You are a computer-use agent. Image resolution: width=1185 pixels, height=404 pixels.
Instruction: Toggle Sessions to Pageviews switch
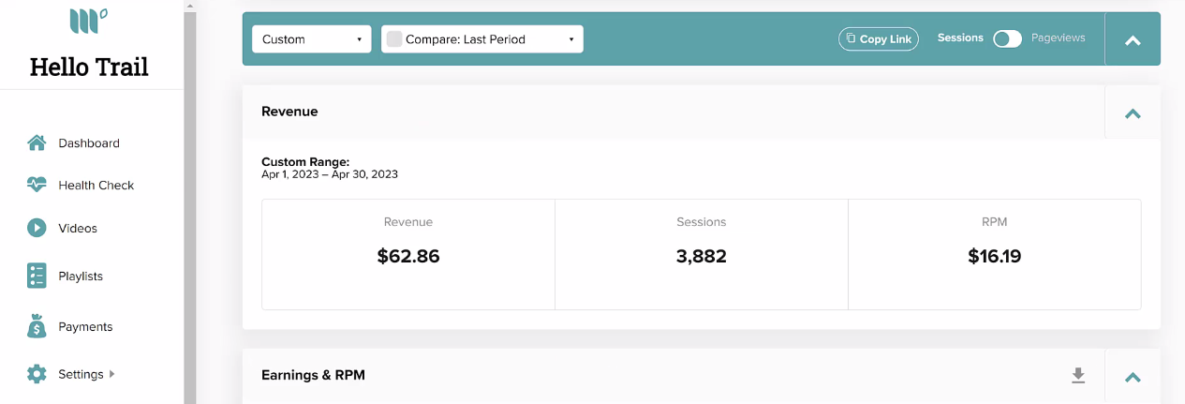pyautogui.click(x=1007, y=38)
